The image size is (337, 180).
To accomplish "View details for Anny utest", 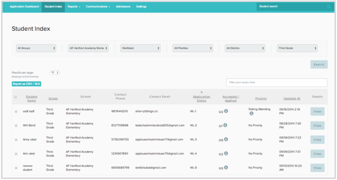I will pyautogui.click(x=318, y=139).
